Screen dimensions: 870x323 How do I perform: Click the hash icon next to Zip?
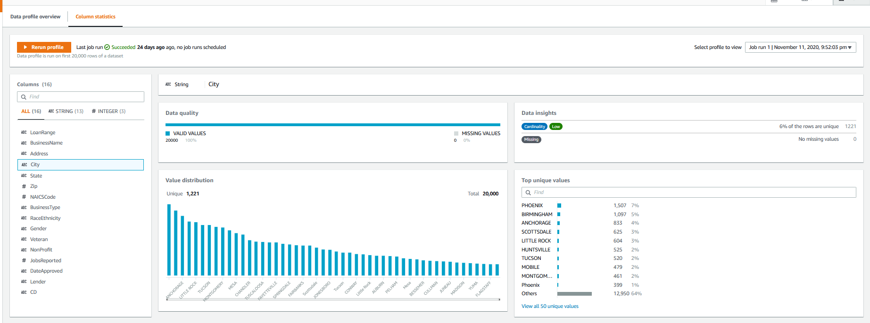pyautogui.click(x=24, y=186)
